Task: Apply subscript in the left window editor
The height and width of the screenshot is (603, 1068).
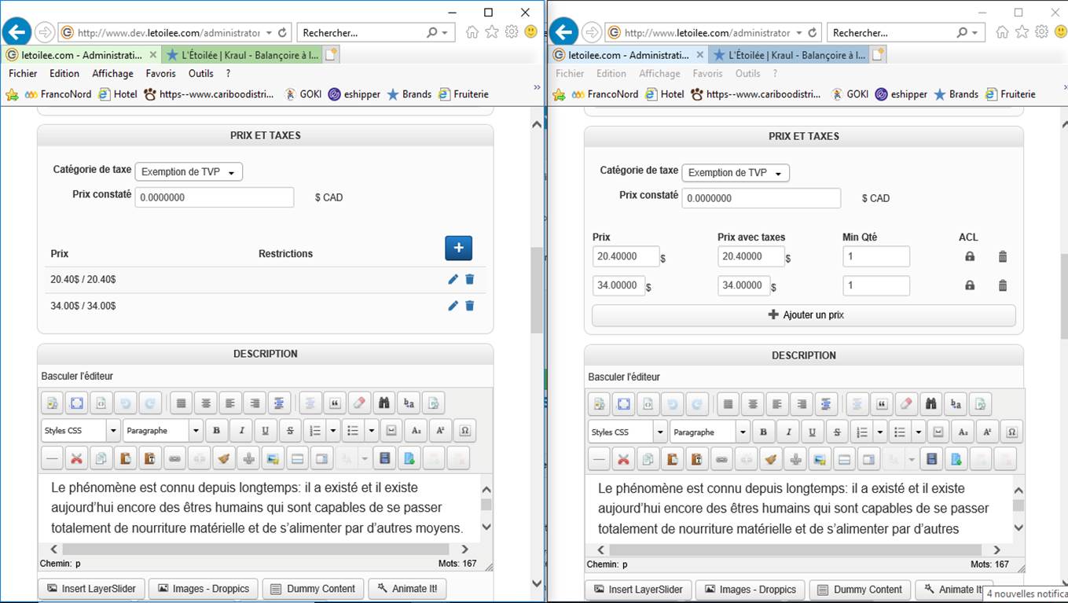Action: click(416, 431)
